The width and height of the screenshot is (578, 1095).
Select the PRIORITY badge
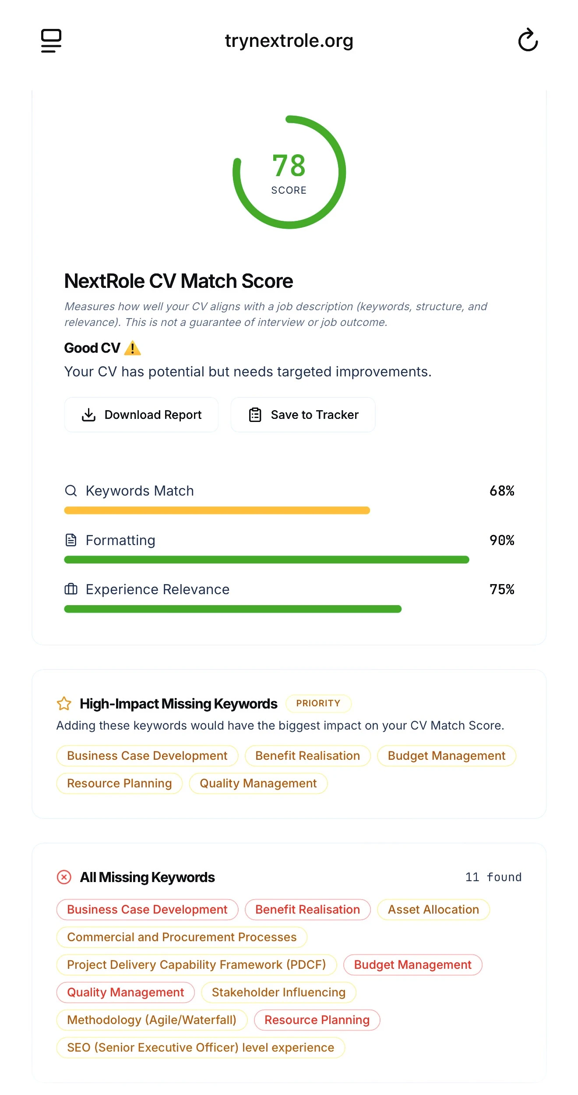pos(318,703)
